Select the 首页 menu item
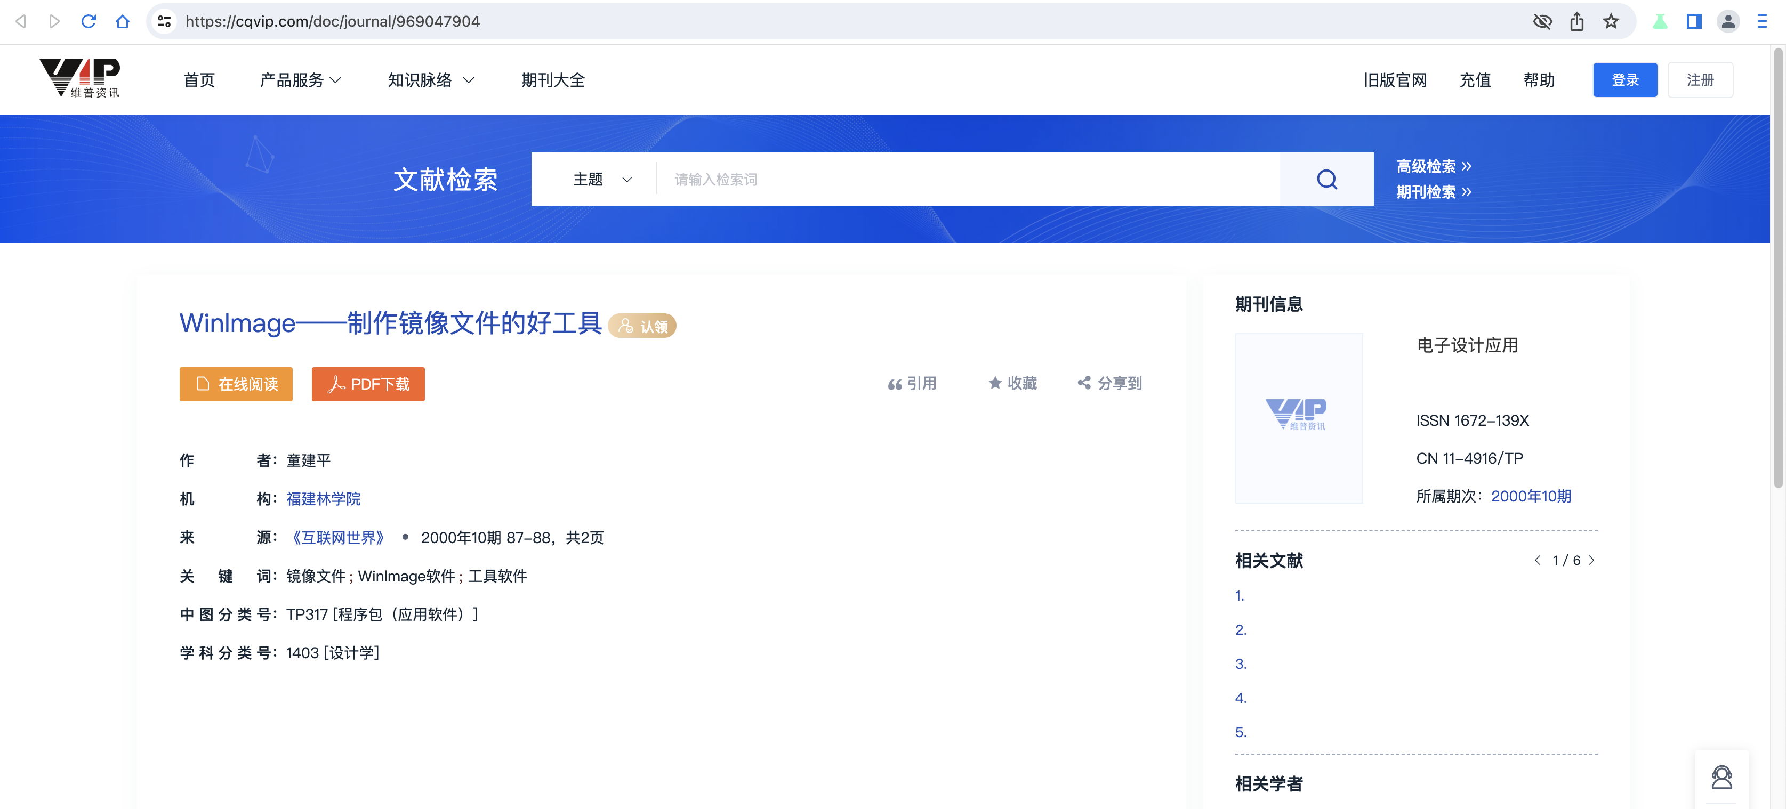 198,80
